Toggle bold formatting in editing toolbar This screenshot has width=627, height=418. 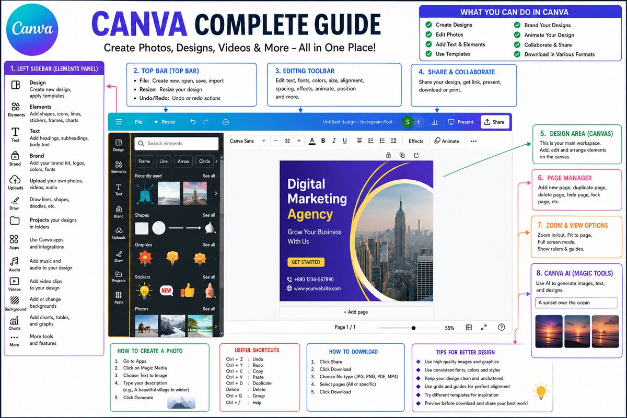coord(323,141)
